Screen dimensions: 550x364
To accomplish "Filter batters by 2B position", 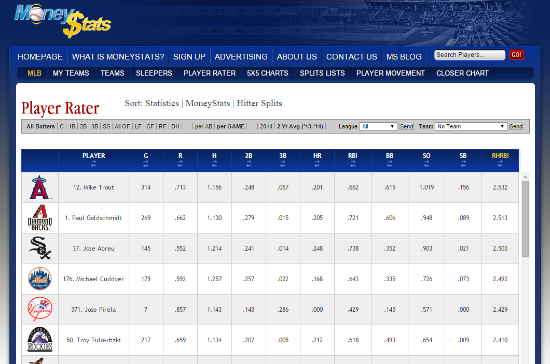I will pos(83,126).
